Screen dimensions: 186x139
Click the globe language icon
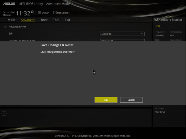coord(39,13)
